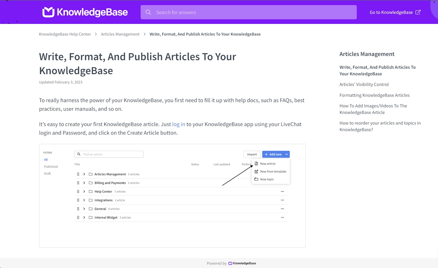
Task: Click the Billing and Payments folder icon
Action: 90,183
